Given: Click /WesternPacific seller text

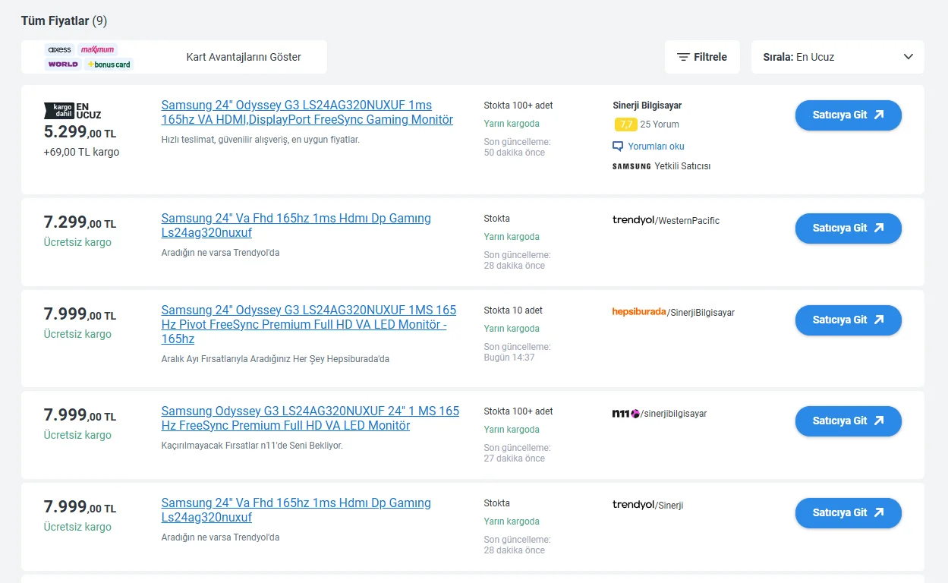Looking at the screenshot, I should [688, 221].
